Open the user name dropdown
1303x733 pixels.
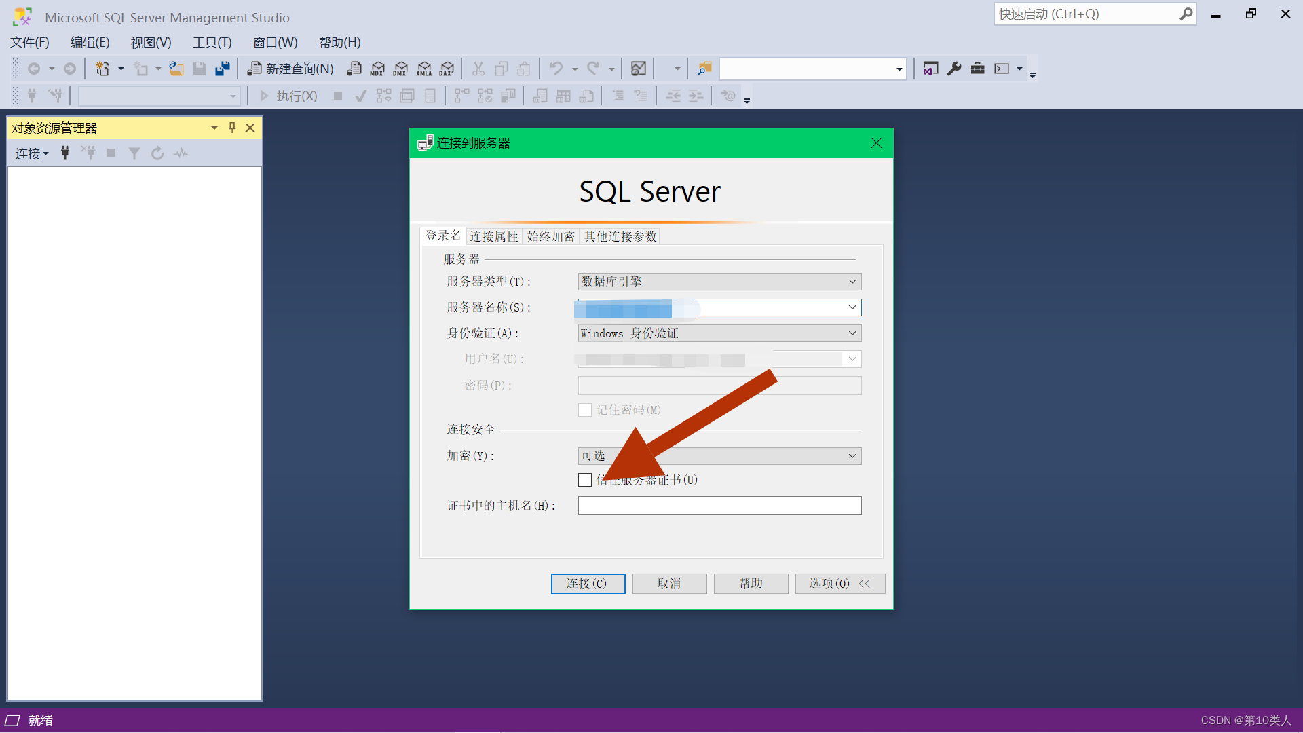[x=852, y=359]
